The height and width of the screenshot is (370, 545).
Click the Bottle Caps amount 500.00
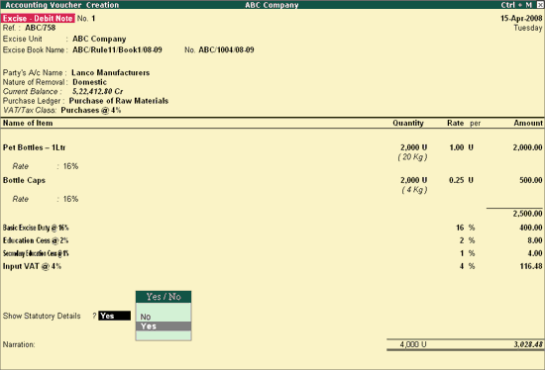tap(531, 180)
